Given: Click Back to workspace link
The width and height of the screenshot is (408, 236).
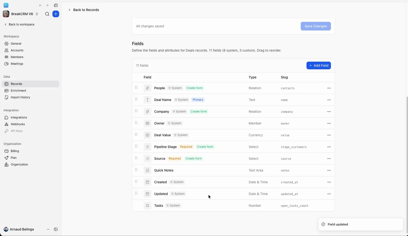Looking at the screenshot, I should 19,25.
